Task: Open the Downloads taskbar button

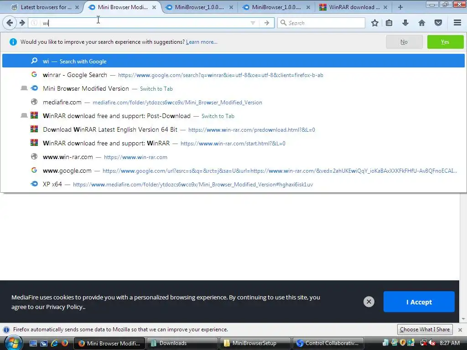Action: tap(182, 343)
